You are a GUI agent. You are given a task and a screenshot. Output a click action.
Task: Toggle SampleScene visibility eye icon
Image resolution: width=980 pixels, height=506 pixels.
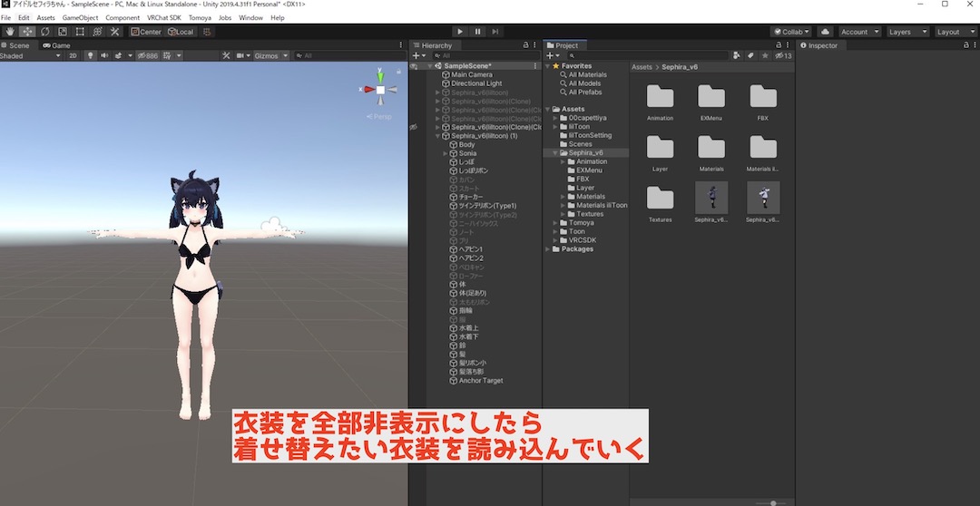(413, 65)
